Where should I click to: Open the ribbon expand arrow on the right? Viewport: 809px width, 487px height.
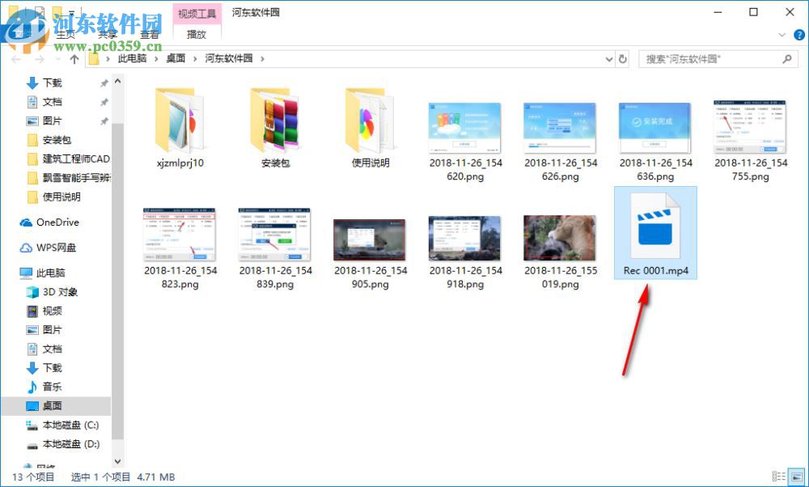(x=780, y=36)
